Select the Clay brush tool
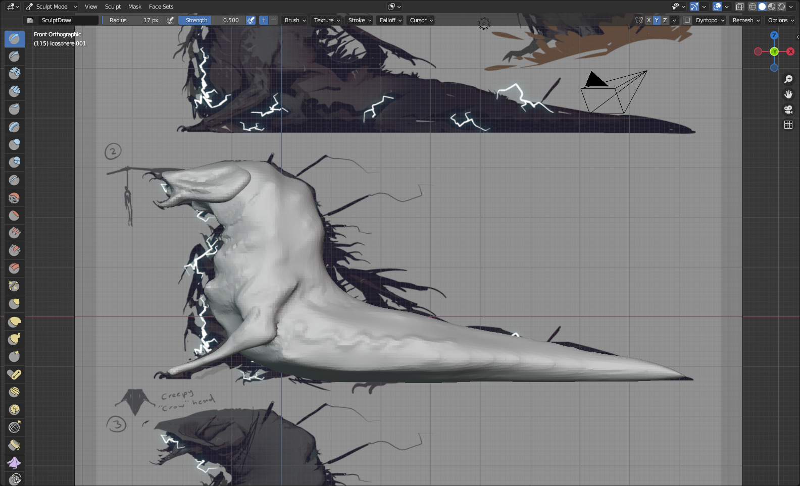This screenshot has height=486, width=800. pyautogui.click(x=15, y=74)
